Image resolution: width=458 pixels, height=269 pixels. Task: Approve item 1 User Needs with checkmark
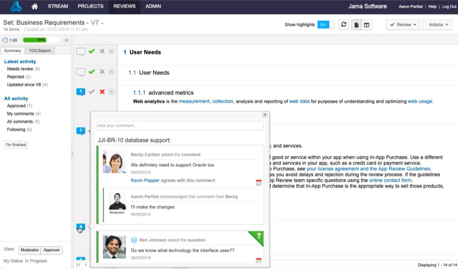(91, 51)
